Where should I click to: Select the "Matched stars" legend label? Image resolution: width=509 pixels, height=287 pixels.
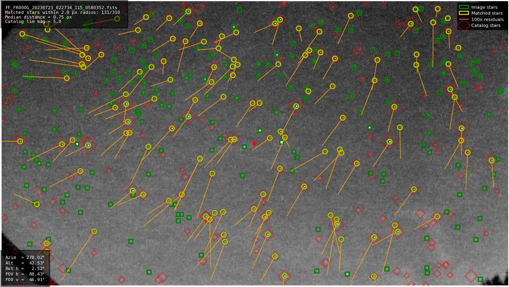pyautogui.click(x=487, y=13)
